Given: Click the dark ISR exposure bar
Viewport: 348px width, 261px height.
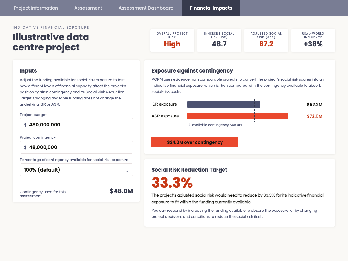Looking at the screenshot, I should pos(224,104).
